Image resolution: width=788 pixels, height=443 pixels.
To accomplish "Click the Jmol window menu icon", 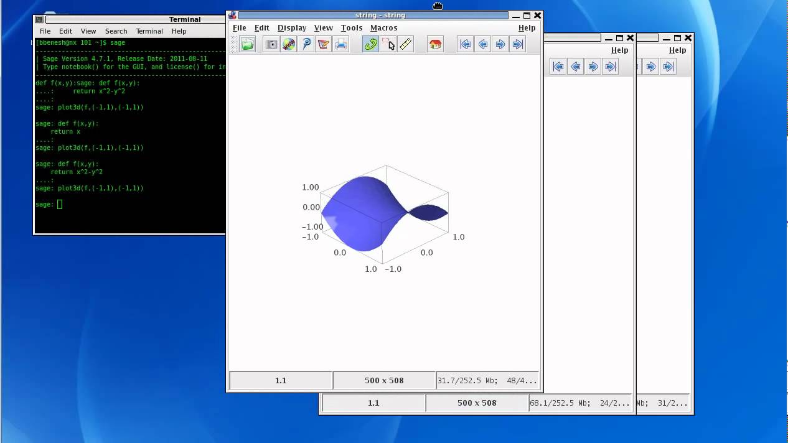I will 232,16.
